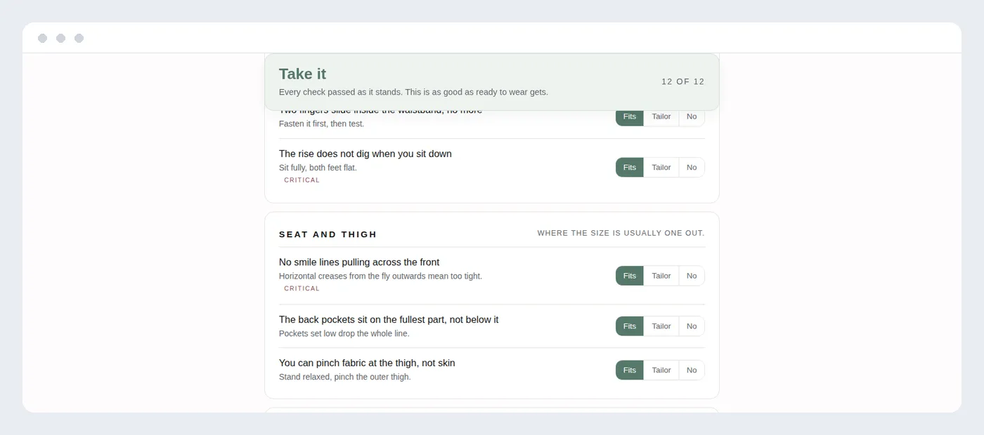Select No for the rise does not dig row

tap(692, 167)
